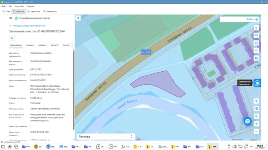Click the parcel heading Земельный участок: 61:46:0010602:2564
268x150 pixels.
[37, 31]
